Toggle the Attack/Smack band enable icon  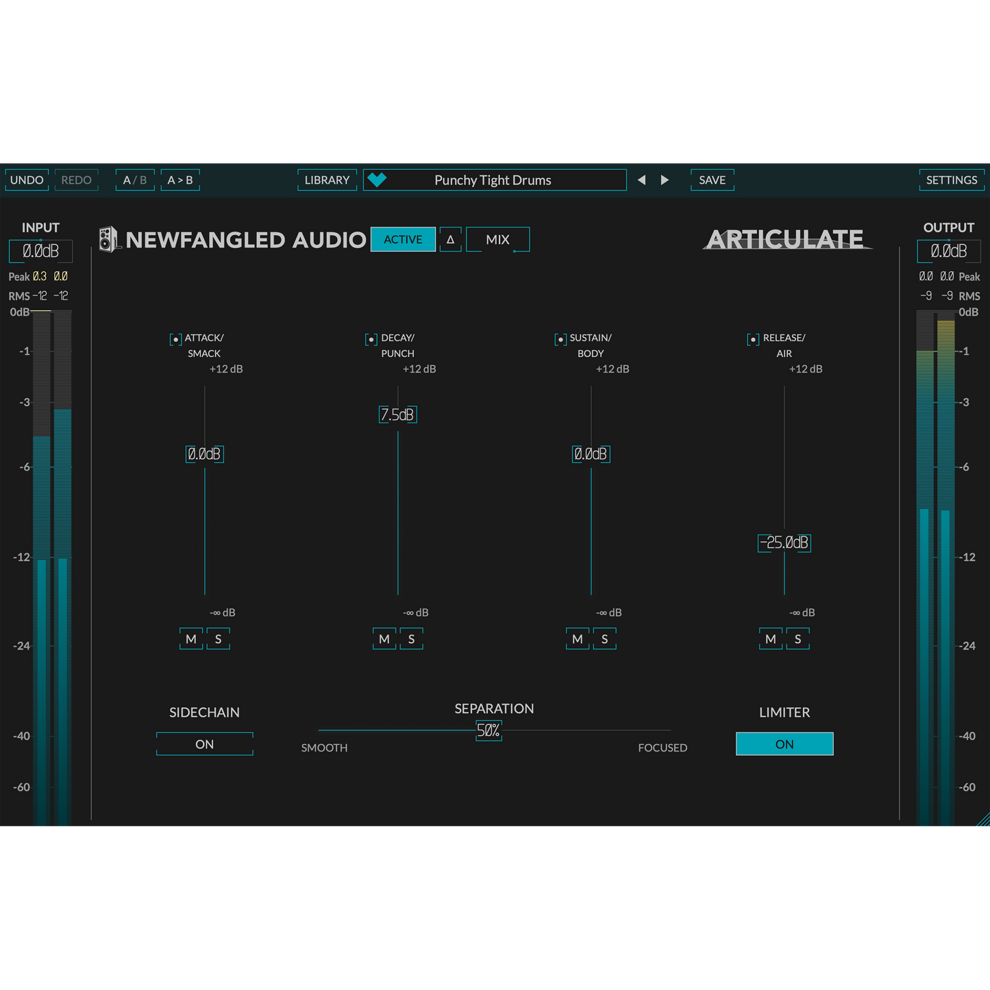(175, 339)
